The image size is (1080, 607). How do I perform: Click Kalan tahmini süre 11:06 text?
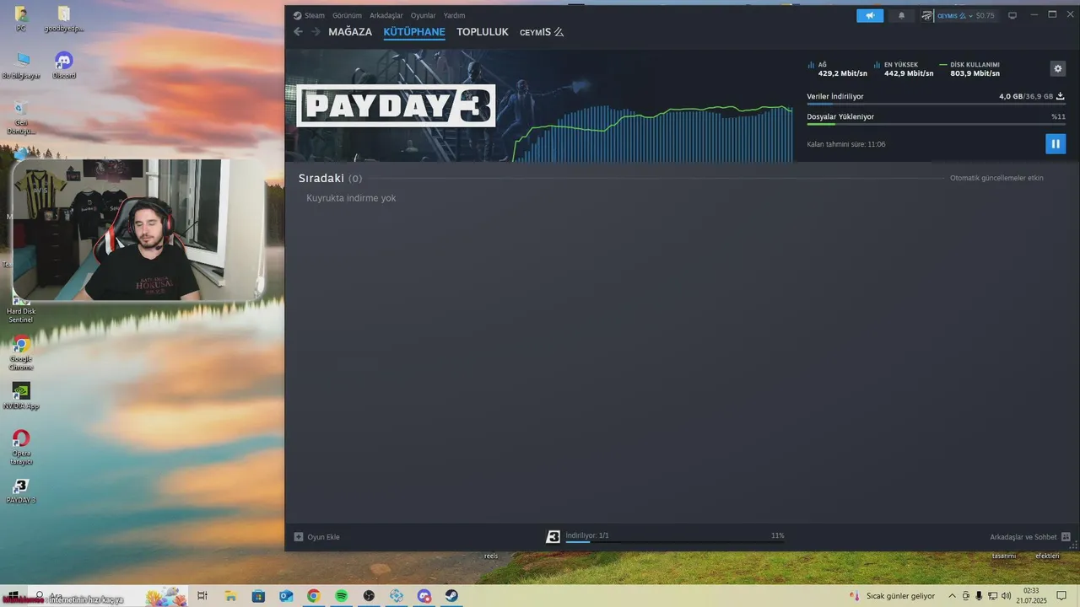[x=846, y=144]
